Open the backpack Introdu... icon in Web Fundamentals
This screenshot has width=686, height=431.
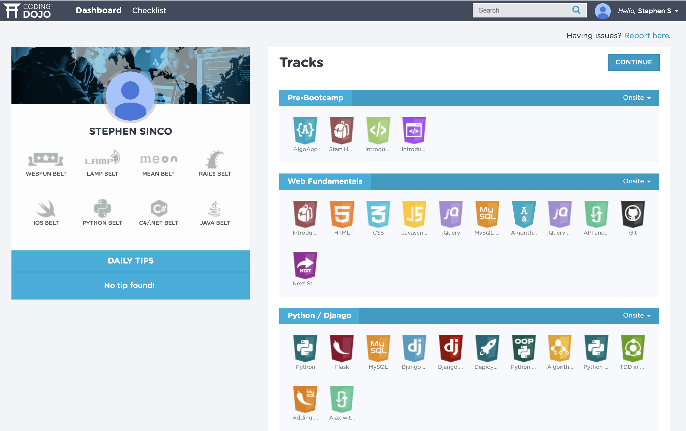305,214
